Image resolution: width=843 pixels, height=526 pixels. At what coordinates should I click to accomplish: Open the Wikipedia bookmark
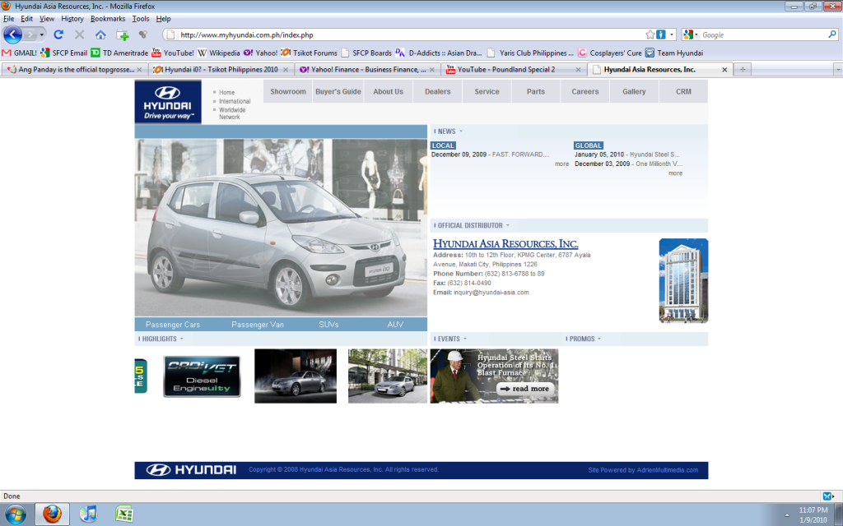coord(219,53)
